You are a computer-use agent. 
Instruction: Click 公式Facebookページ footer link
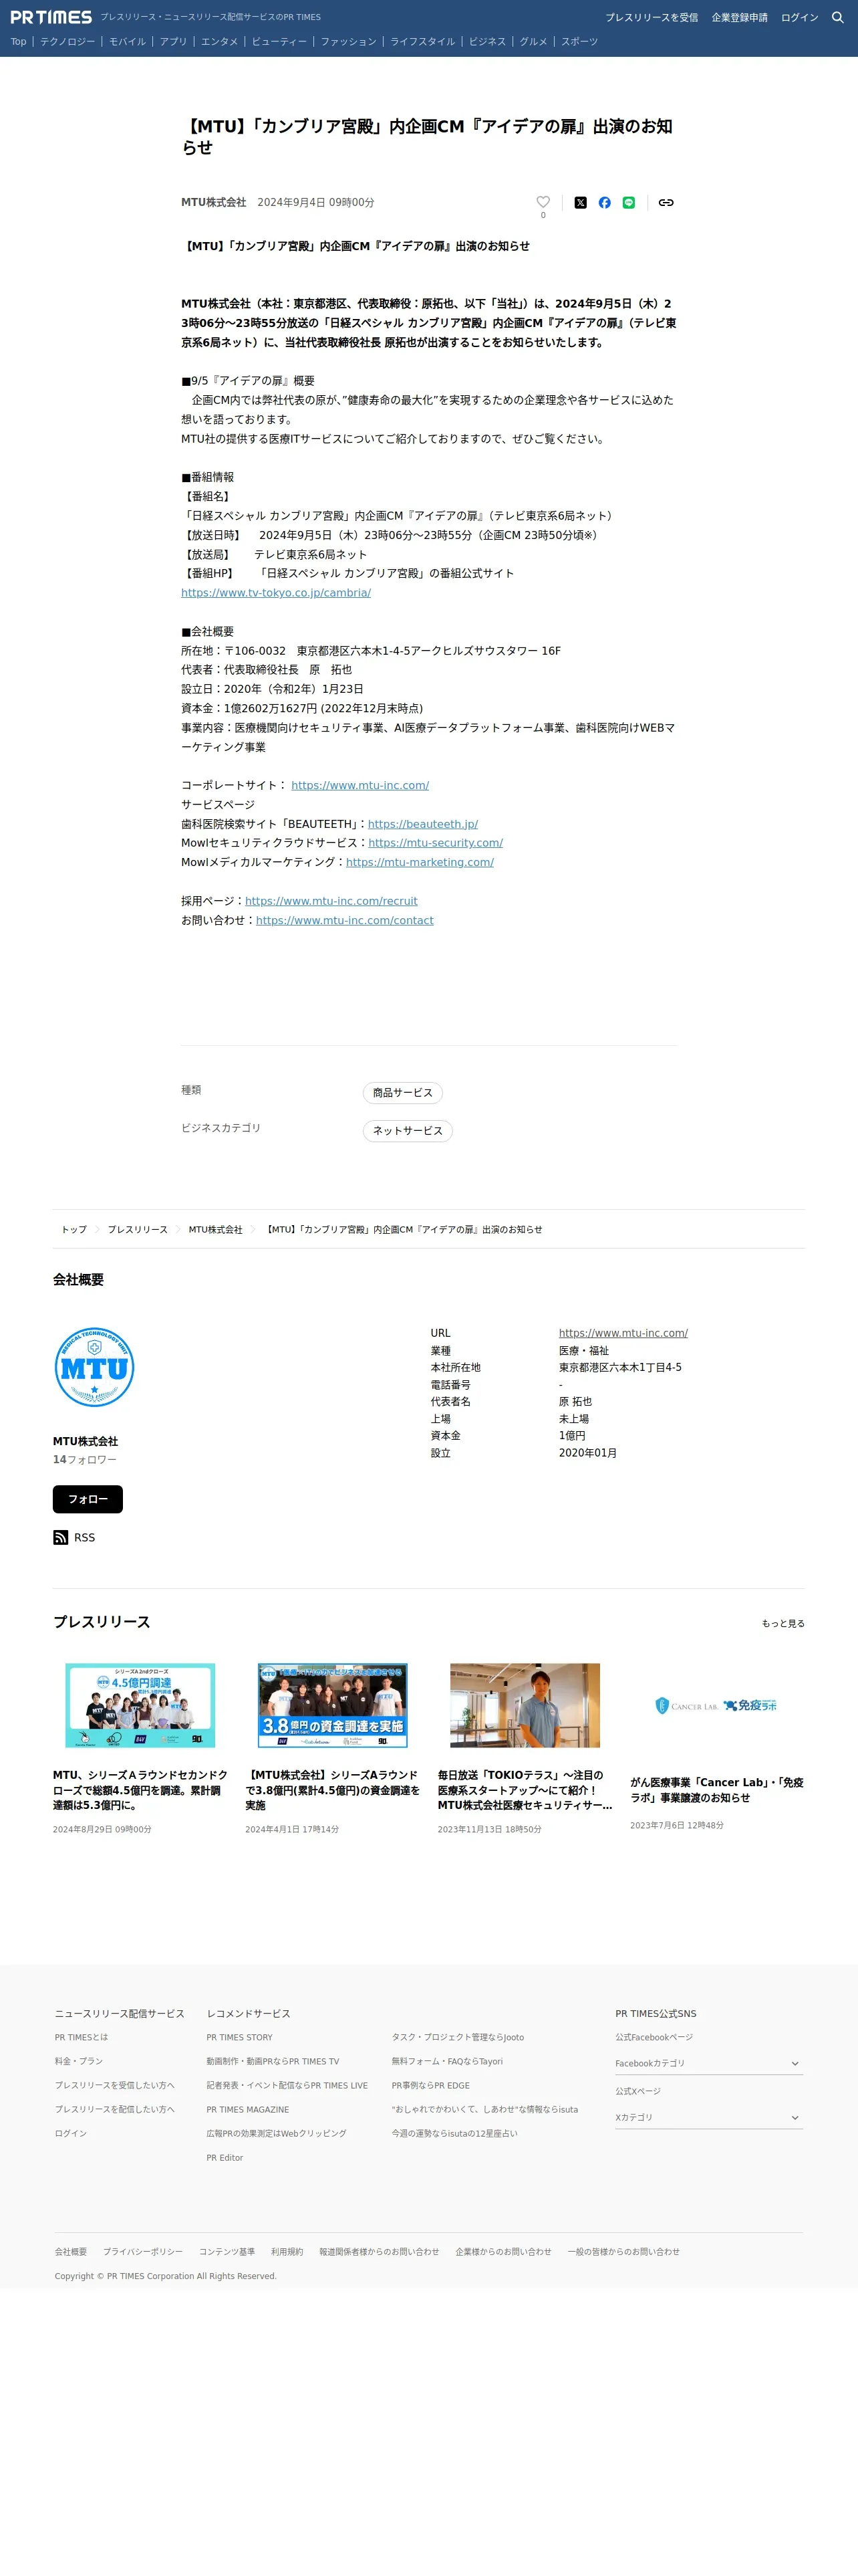pyautogui.click(x=654, y=2037)
